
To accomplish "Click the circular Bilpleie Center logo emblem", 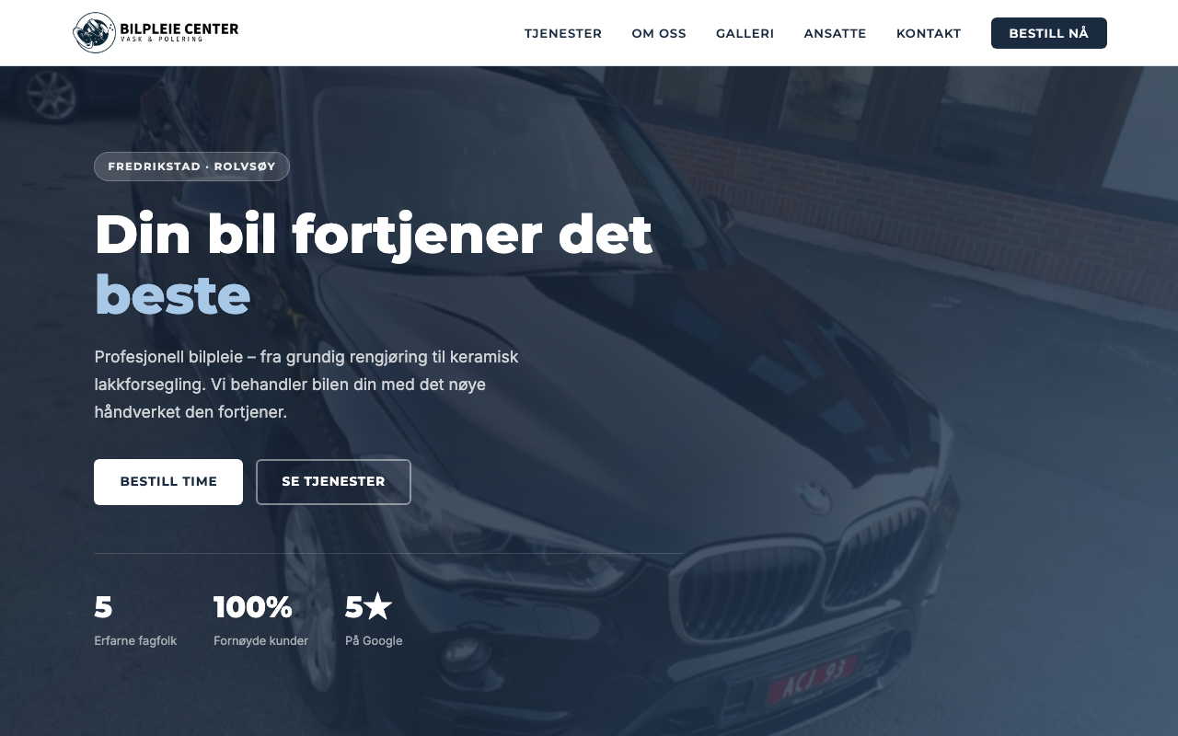I will pyautogui.click(x=95, y=33).
